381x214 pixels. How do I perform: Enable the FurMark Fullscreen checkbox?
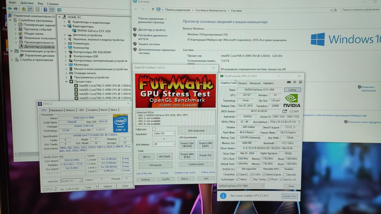(x=154, y=129)
